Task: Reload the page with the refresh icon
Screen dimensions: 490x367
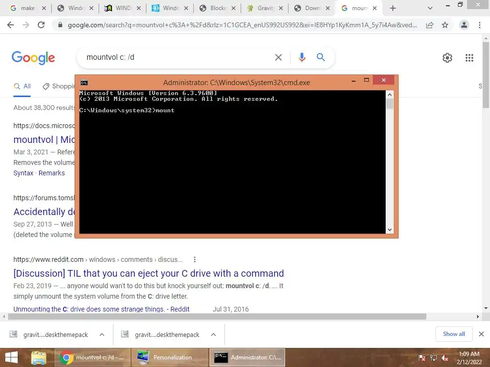Action: click(41, 25)
